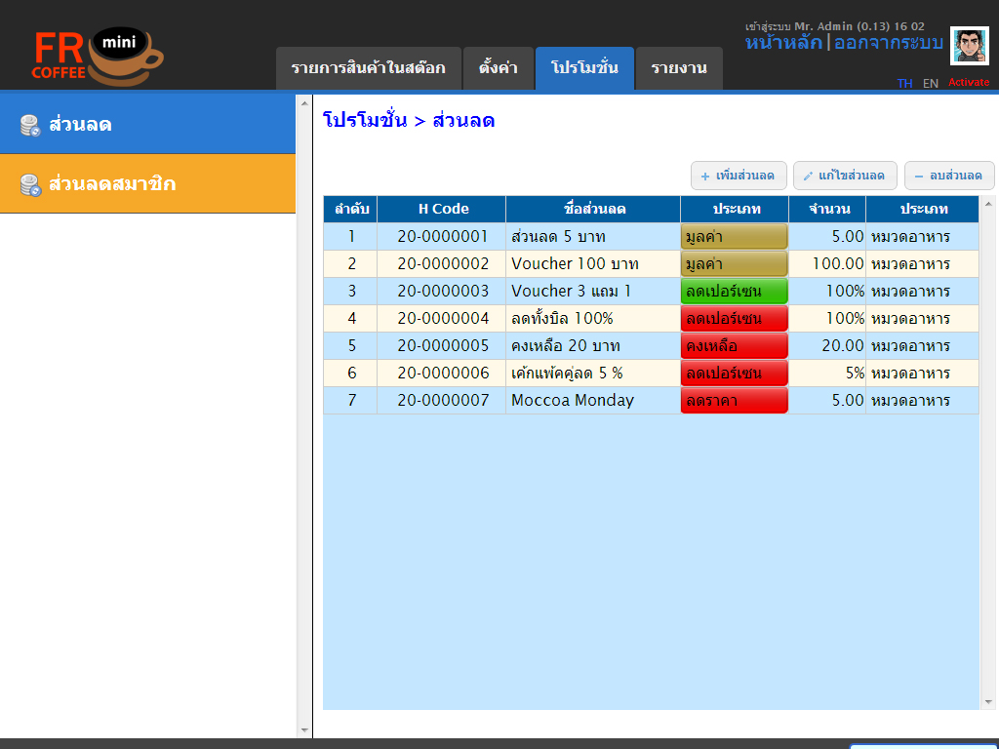999x749 pixels.
Task: Open the รายงาน tab
Action: 679,68
